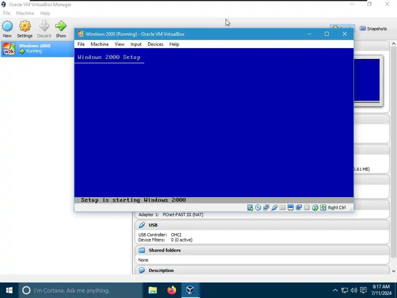Image resolution: width=397 pixels, height=298 pixels.
Task: Click the New virtual machine toolbar icon
Action: 7,29
